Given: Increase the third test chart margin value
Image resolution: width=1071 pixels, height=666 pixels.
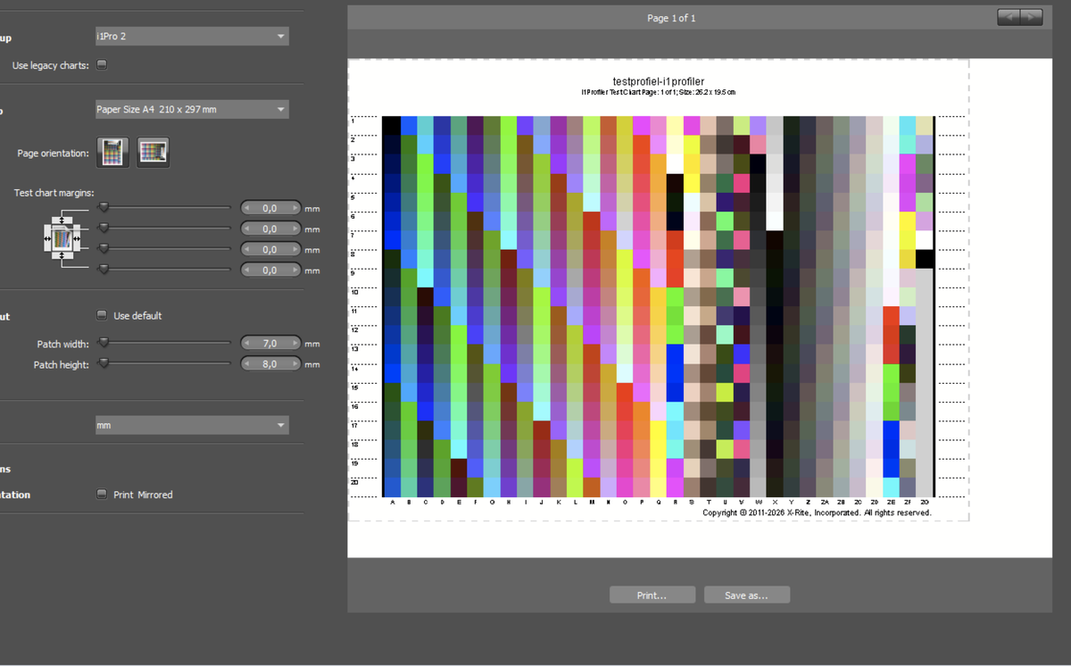Looking at the screenshot, I should (x=294, y=250).
